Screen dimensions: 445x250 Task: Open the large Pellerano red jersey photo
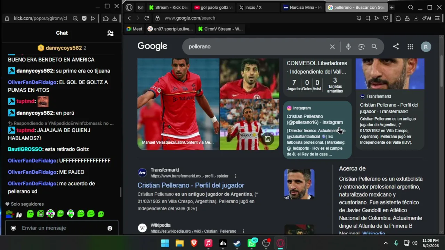pyautogui.click(x=178, y=104)
